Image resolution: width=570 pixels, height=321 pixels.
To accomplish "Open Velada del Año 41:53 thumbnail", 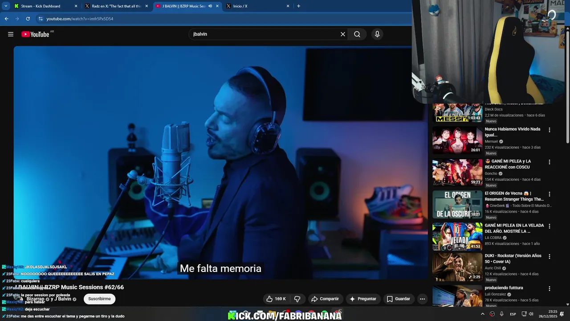I will (x=457, y=237).
